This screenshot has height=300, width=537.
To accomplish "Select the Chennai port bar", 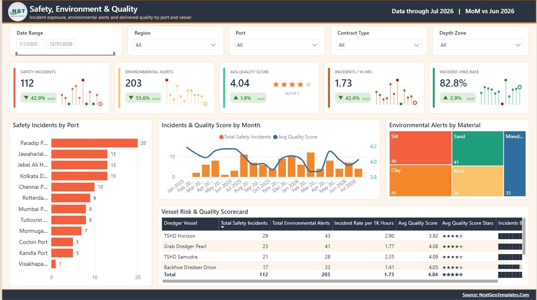I will [x=73, y=187].
